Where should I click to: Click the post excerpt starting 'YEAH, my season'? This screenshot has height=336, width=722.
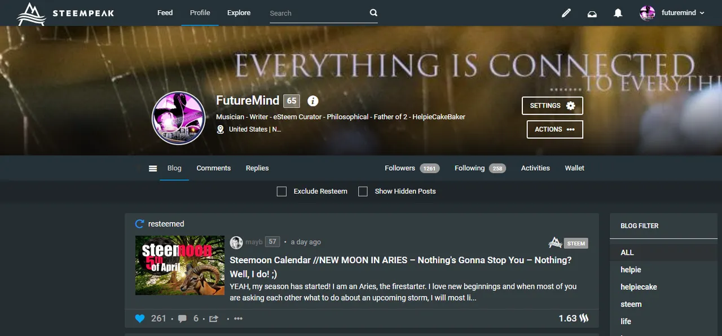(403, 292)
